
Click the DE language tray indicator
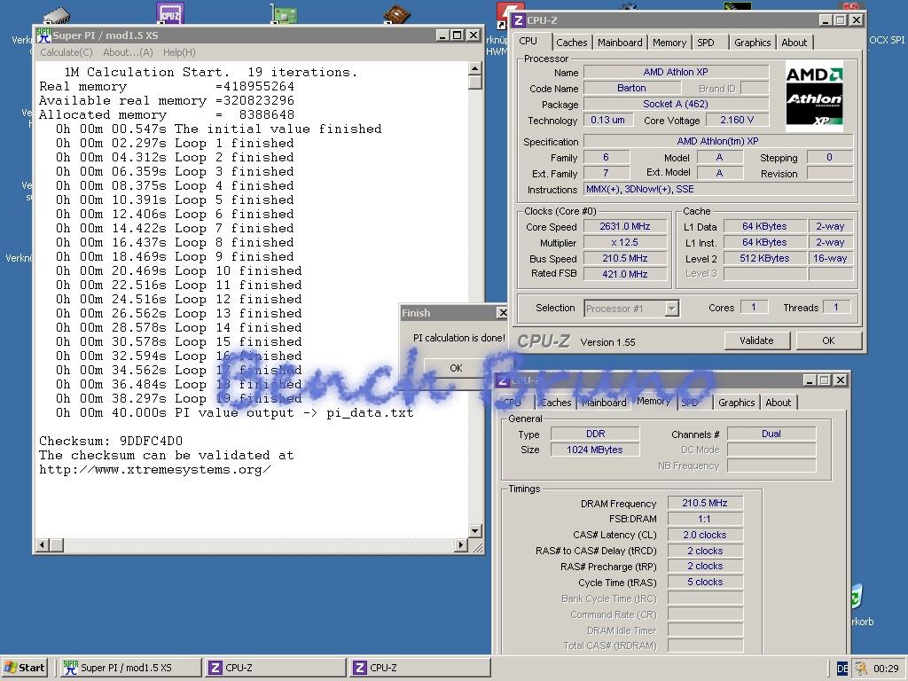tap(842, 669)
